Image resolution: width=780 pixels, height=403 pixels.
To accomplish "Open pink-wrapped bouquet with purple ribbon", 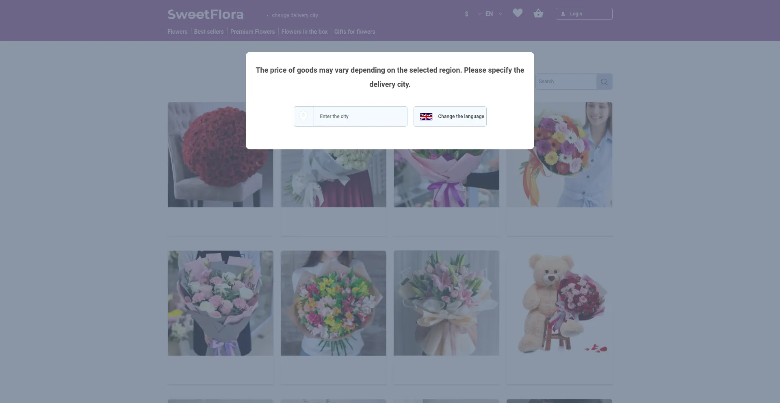I will click(446, 178).
